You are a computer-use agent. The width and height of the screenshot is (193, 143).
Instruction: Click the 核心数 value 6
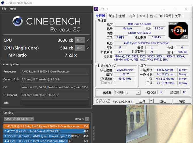161,92
